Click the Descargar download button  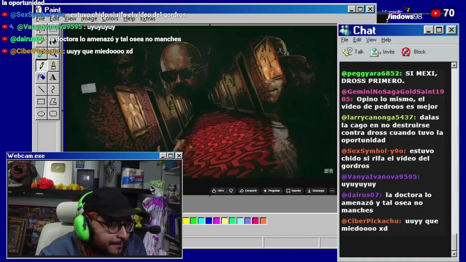click(316, 191)
